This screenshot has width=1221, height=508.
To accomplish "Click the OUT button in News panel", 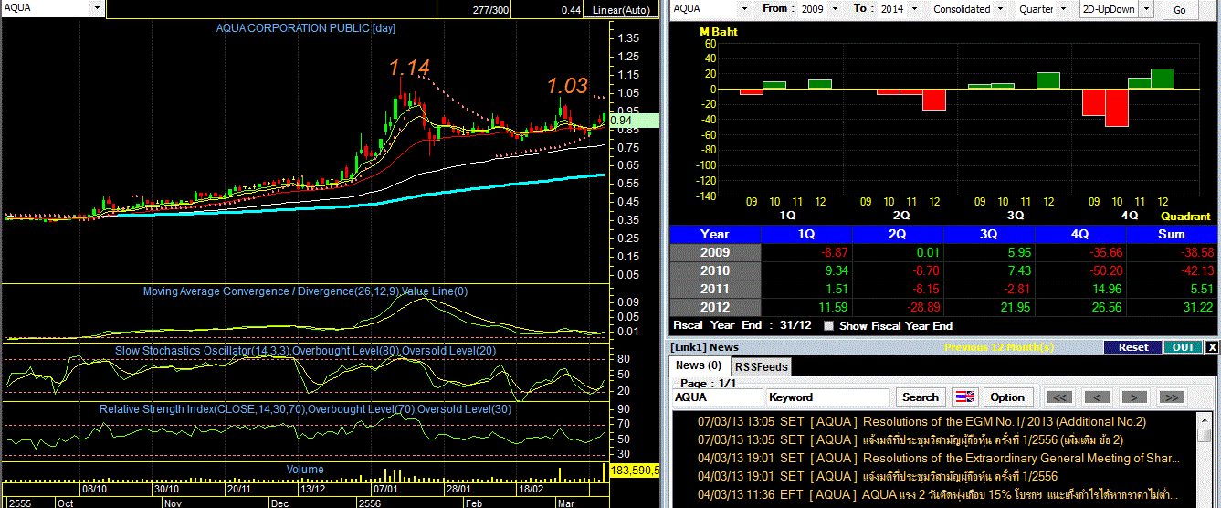I will click(1183, 347).
